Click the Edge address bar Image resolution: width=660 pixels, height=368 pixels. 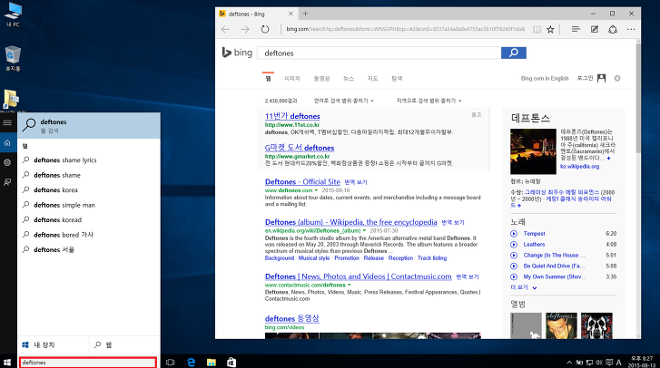point(406,29)
